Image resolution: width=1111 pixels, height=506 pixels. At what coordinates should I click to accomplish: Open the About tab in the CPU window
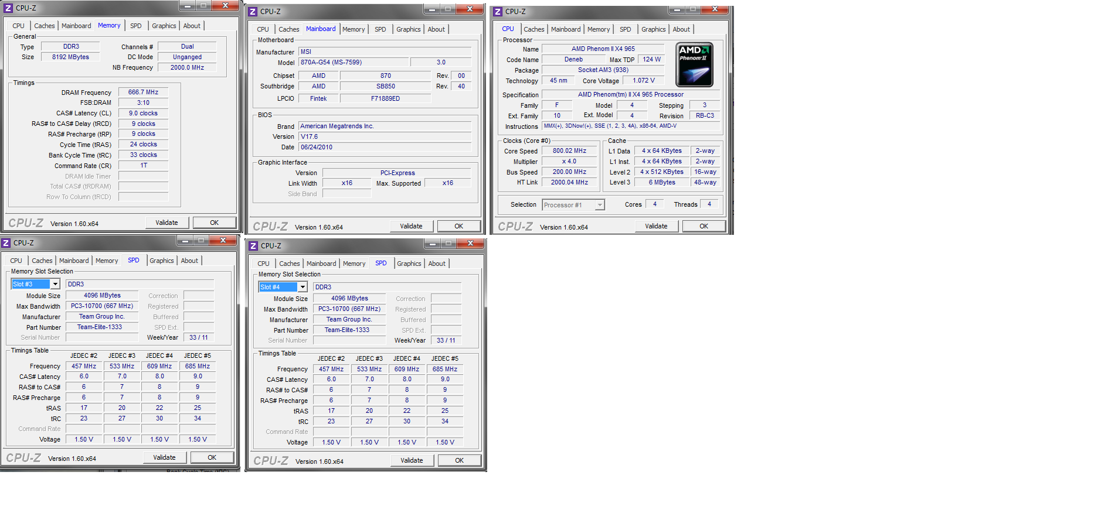(681, 29)
